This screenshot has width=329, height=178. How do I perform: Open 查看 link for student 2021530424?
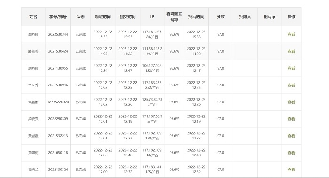pyautogui.click(x=291, y=51)
